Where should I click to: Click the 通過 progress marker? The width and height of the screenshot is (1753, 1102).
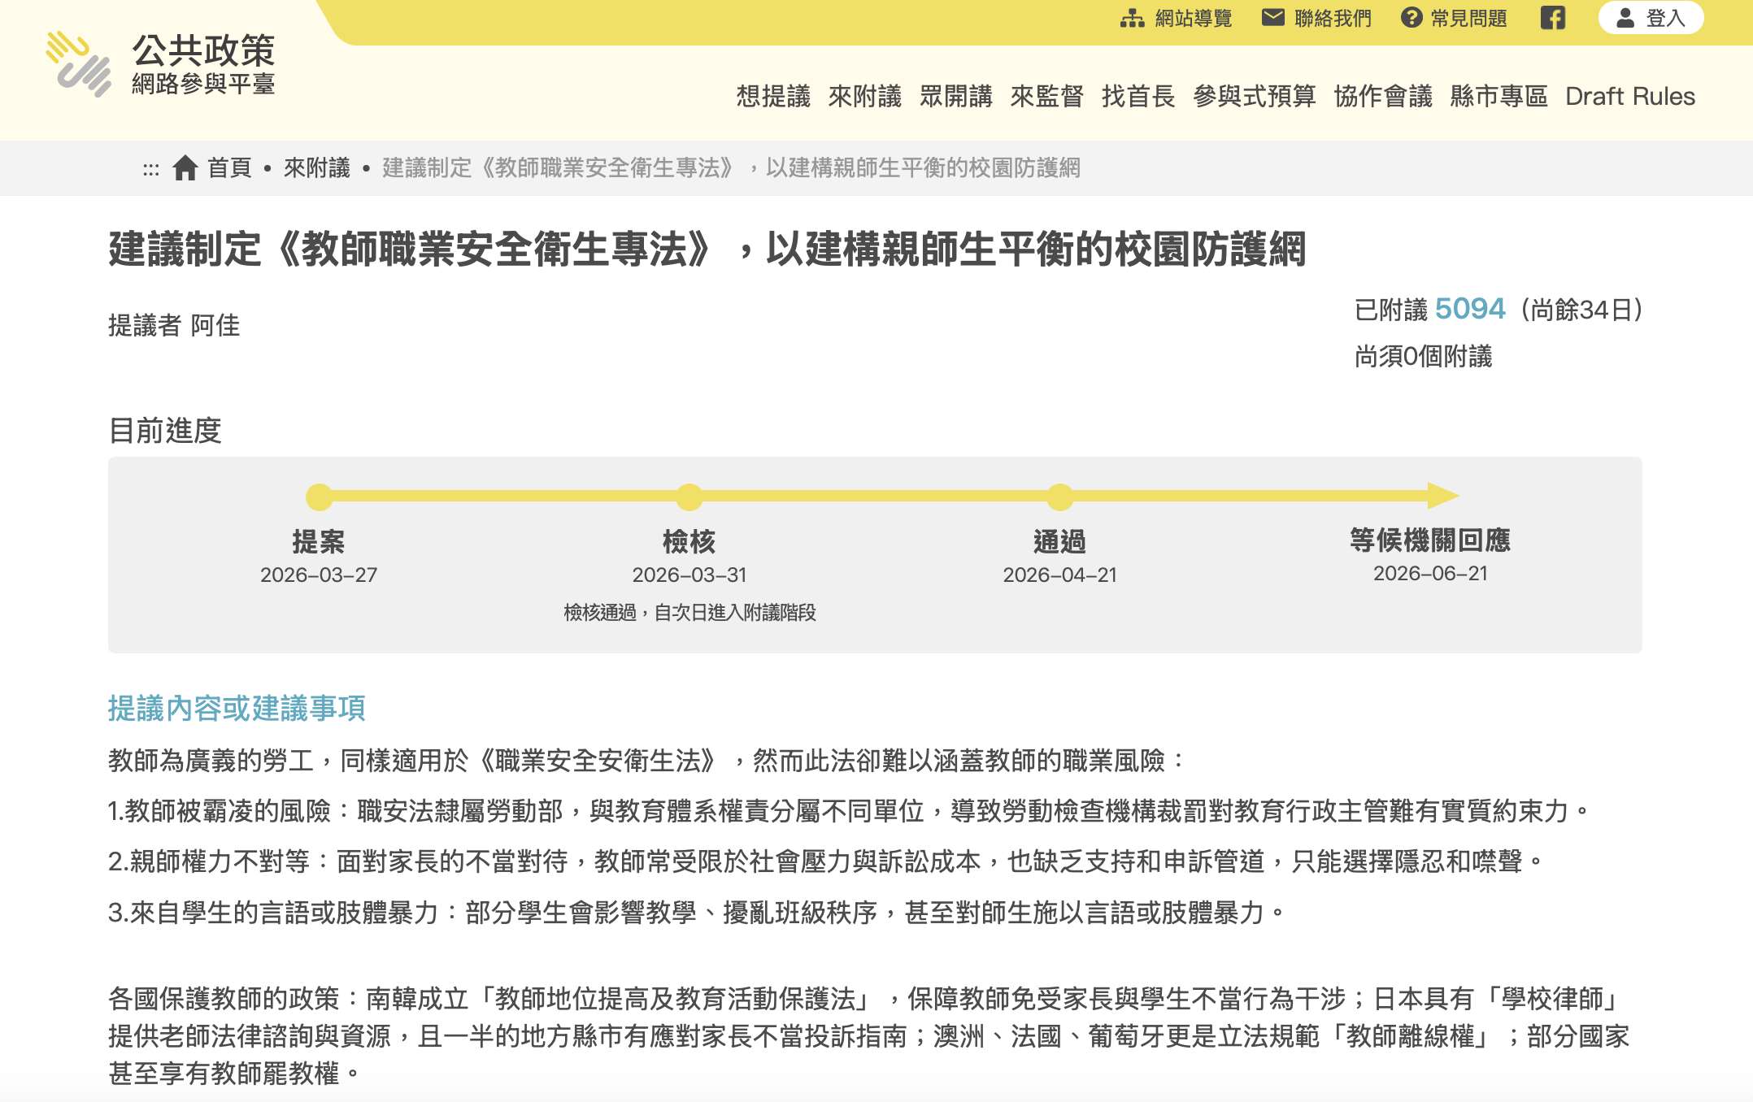click(1059, 497)
